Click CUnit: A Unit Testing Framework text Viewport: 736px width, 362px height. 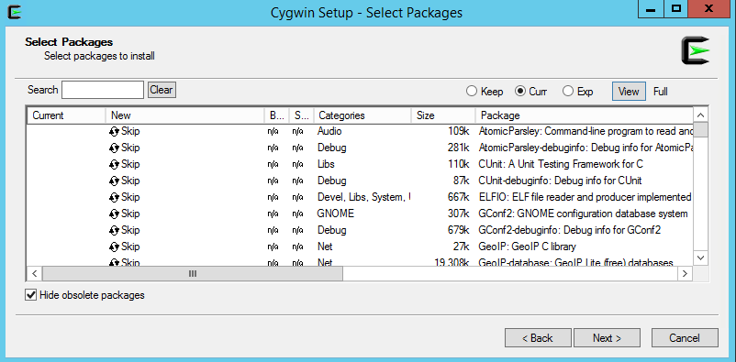tap(561, 165)
